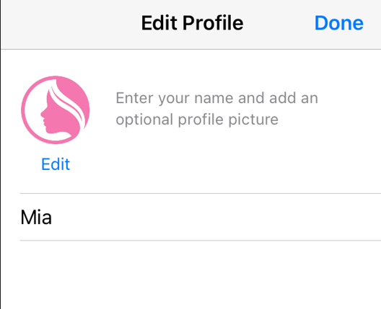Screen dimensions: 381x309
Task: Tap the pink woman silhouette avatar
Action: (x=56, y=110)
